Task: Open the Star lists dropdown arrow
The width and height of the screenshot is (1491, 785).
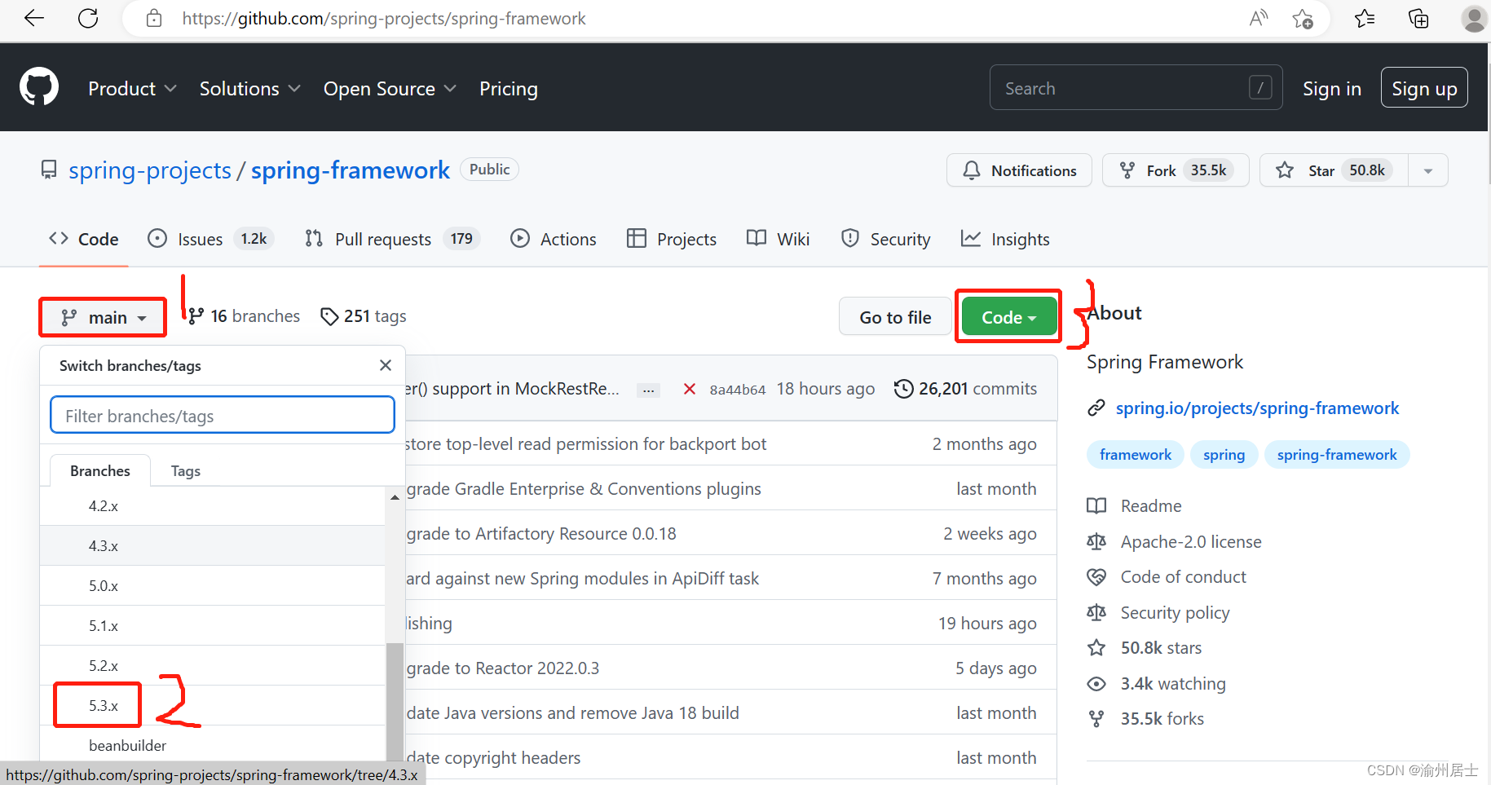Action: [1428, 170]
